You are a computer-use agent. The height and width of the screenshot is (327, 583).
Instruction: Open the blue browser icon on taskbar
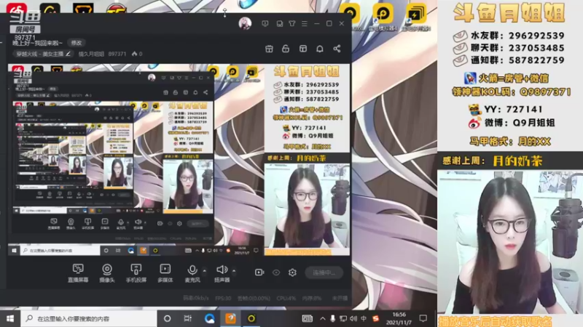pos(209,318)
